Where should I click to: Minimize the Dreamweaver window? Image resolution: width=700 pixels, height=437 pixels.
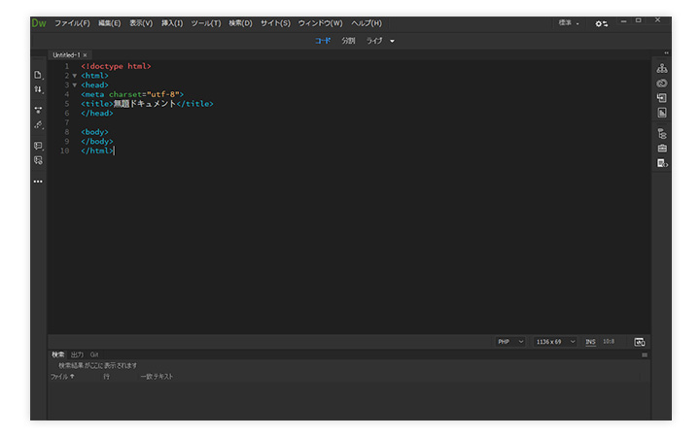click(x=623, y=21)
